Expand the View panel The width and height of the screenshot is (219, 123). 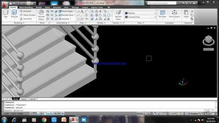(x=141, y=23)
